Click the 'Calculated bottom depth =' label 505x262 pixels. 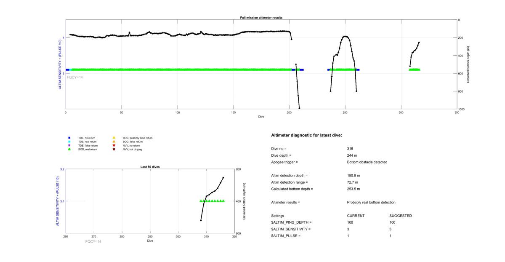292,189
